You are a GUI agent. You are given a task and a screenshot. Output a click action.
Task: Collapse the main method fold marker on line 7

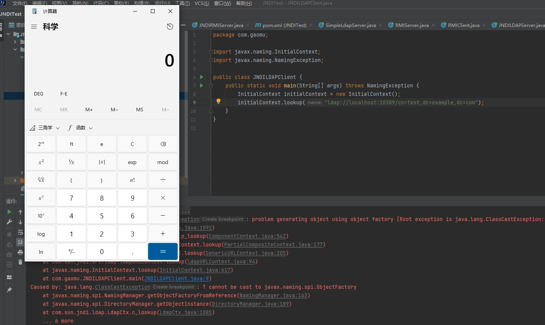(211, 85)
